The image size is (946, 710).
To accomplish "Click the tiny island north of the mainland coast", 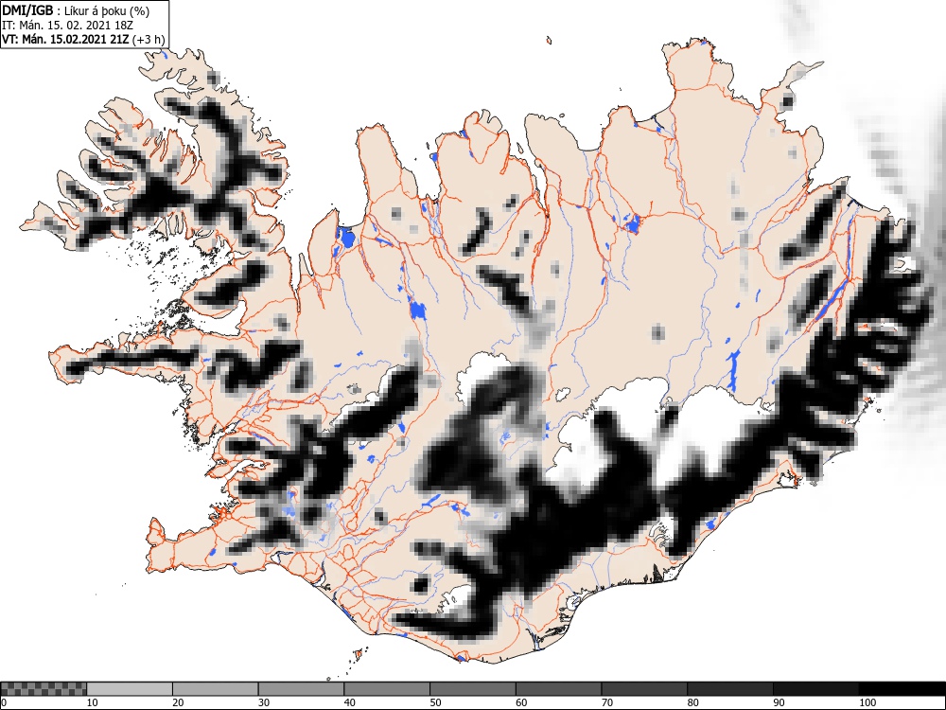I will (549, 41).
